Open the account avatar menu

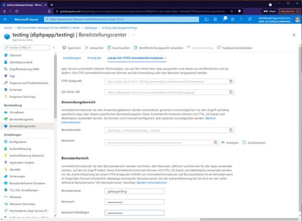click(298, 20)
